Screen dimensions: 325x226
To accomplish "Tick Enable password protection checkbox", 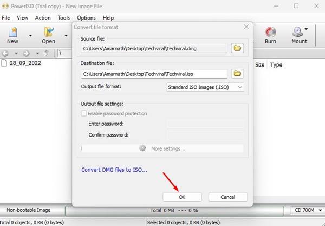I will (x=84, y=113).
